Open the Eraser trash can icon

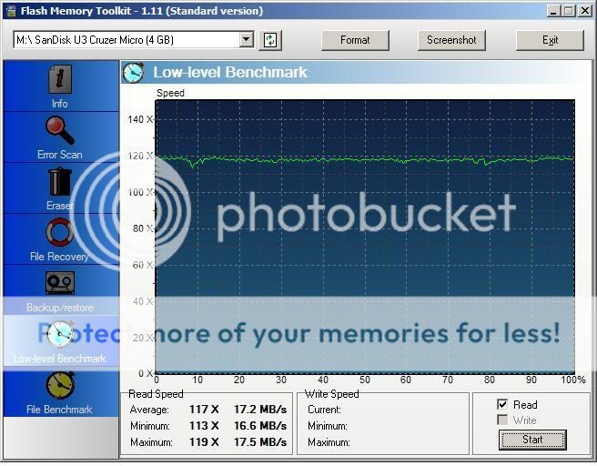tap(60, 182)
